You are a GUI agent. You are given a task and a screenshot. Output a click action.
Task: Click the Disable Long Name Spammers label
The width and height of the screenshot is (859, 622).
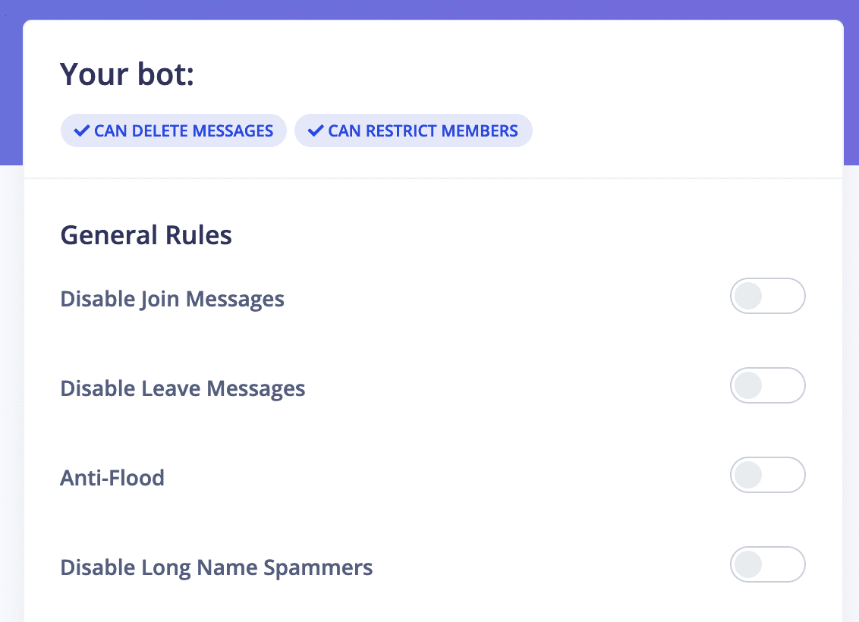[x=216, y=567]
